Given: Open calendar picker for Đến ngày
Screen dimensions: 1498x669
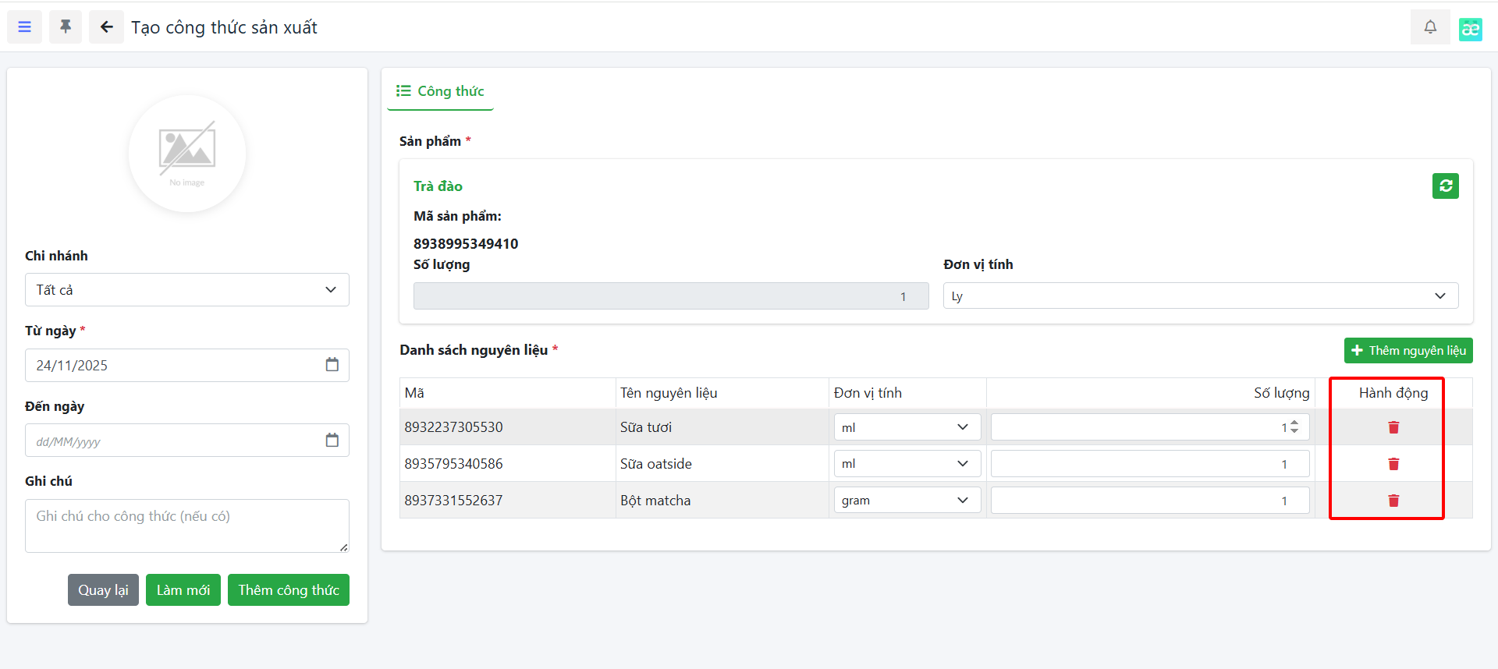Looking at the screenshot, I should [x=332, y=441].
